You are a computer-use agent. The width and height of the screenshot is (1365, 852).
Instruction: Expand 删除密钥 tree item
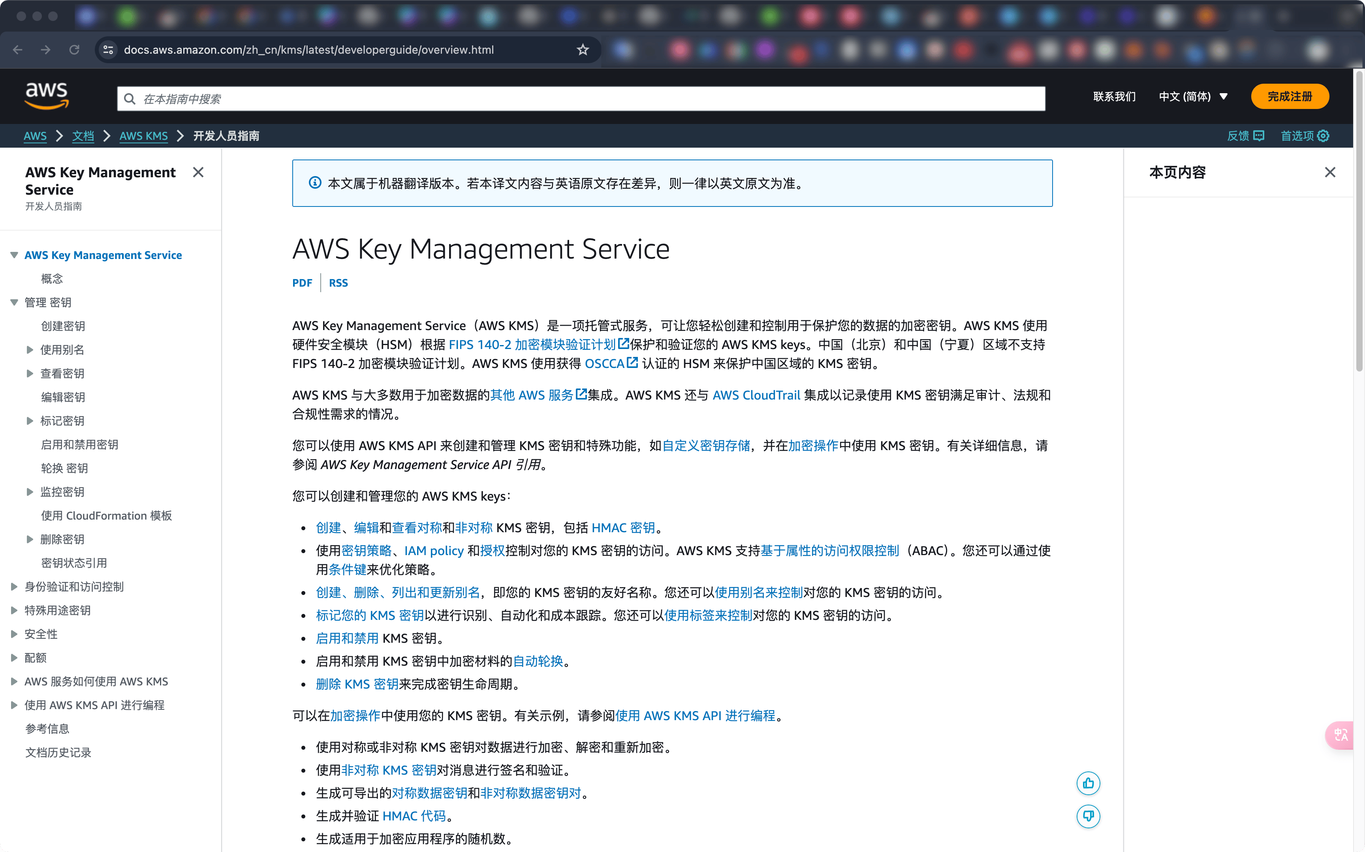point(30,539)
